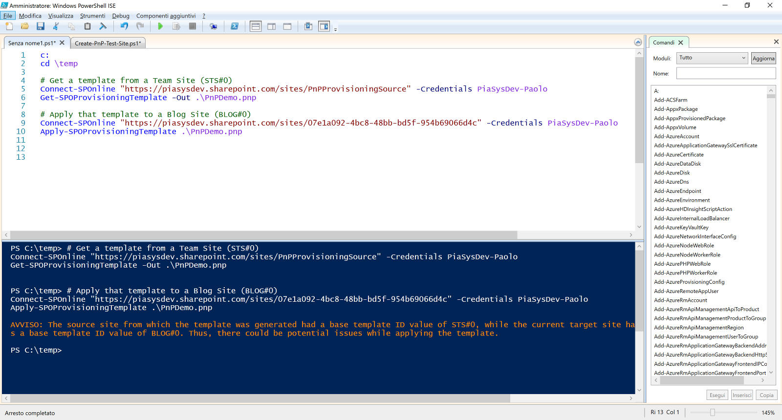
Task: Select Add-AppxPackage in the command list
Action: tap(676, 109)
